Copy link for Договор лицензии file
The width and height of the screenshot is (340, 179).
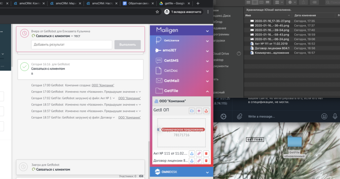coord(199,161)
